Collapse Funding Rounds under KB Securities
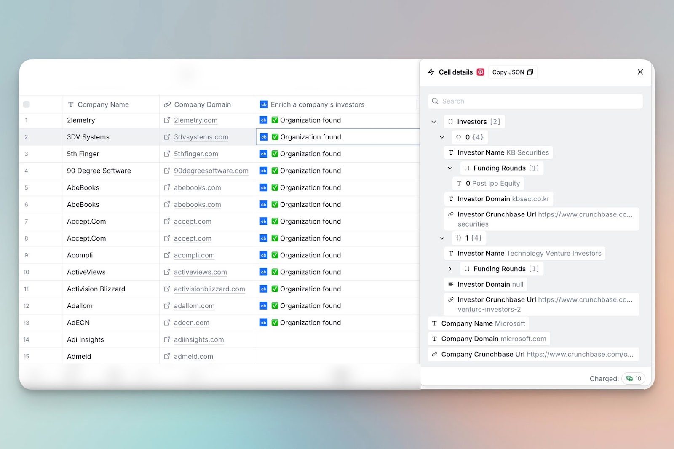Viewport: 674px width, 449px height. coord(450,168)
